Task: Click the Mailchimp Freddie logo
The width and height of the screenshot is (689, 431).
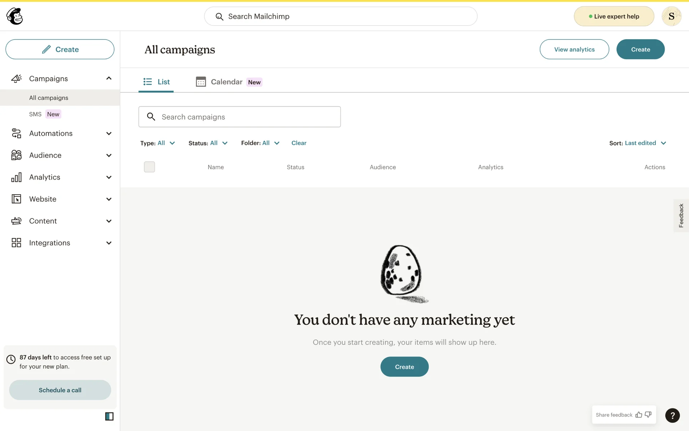Action: click(15, 16)
